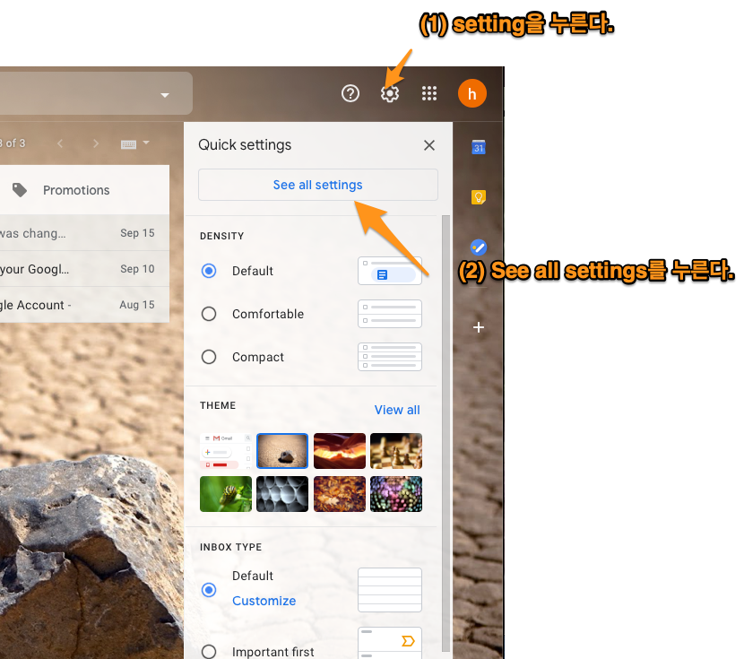Click the newer page chevron above the inbox
Screen dimensions: 744x659
point(60,143)
